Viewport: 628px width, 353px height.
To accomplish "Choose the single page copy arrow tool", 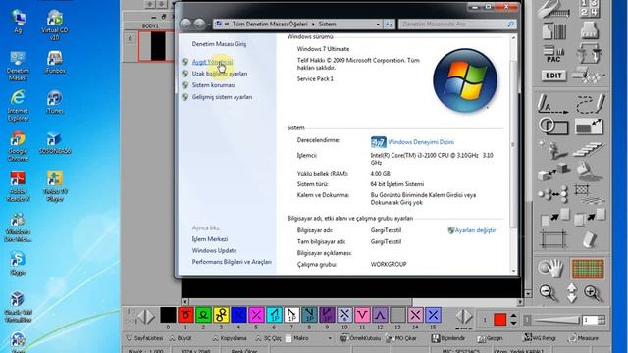I will (554, 217).
